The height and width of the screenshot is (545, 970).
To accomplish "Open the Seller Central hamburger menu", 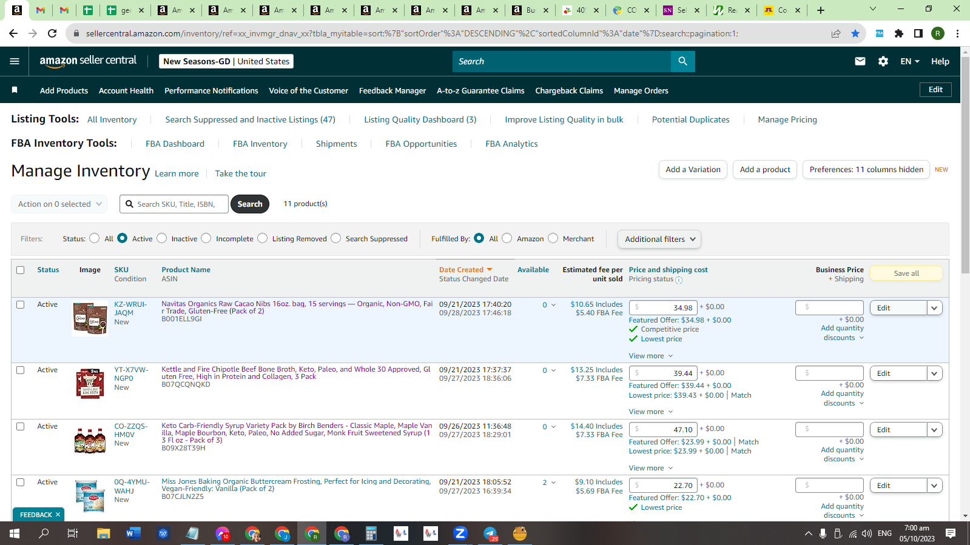I will click(x=15, y=61).
